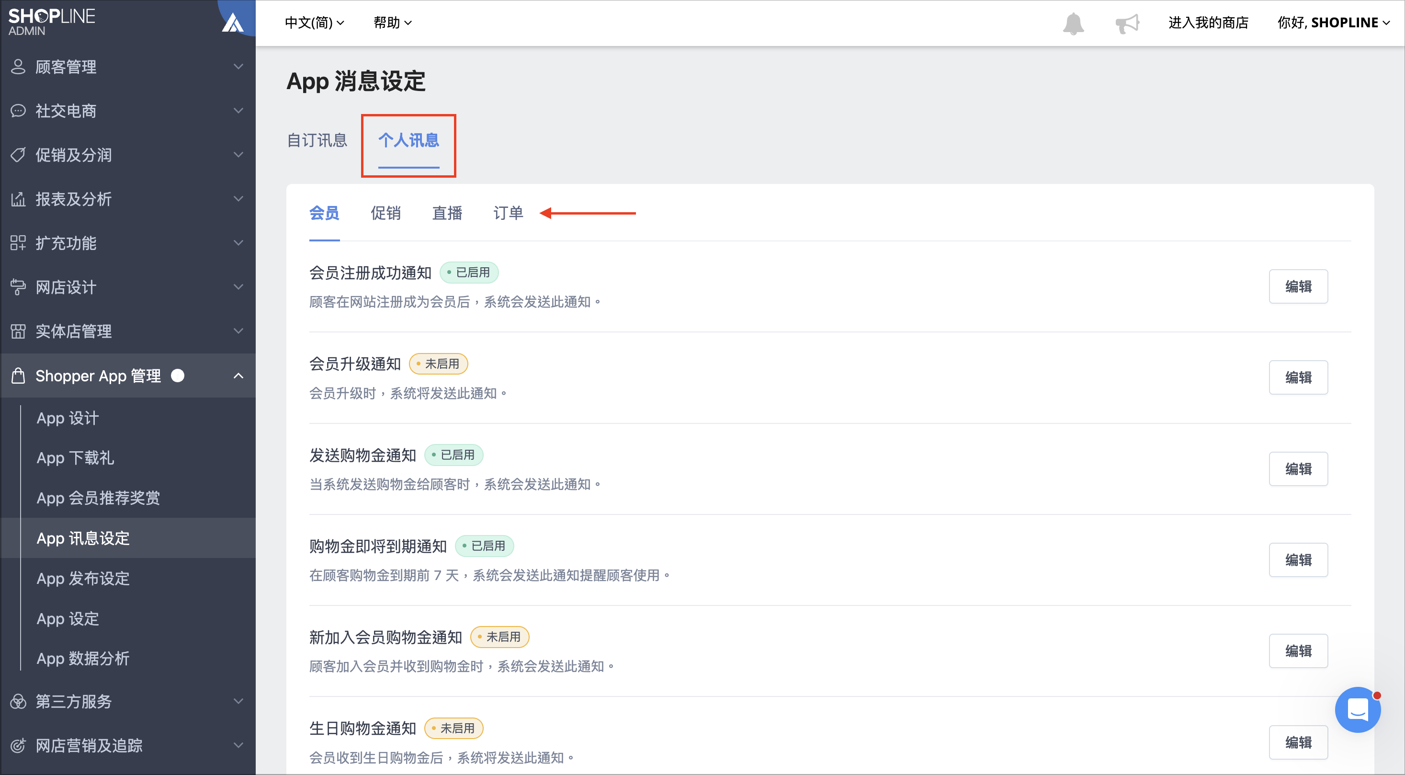
Task: Select the 个人讯息 tab
Action: coord(408,140)
